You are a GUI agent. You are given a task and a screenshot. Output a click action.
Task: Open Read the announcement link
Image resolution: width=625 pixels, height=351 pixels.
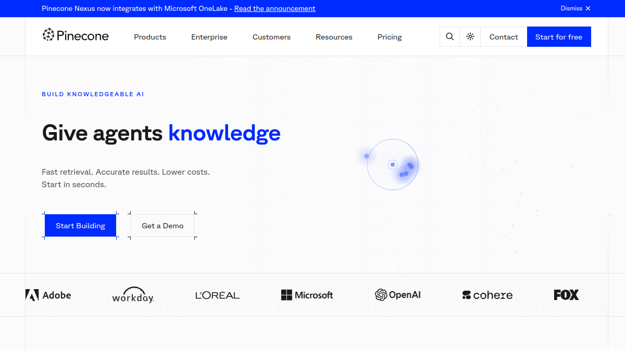274,8
